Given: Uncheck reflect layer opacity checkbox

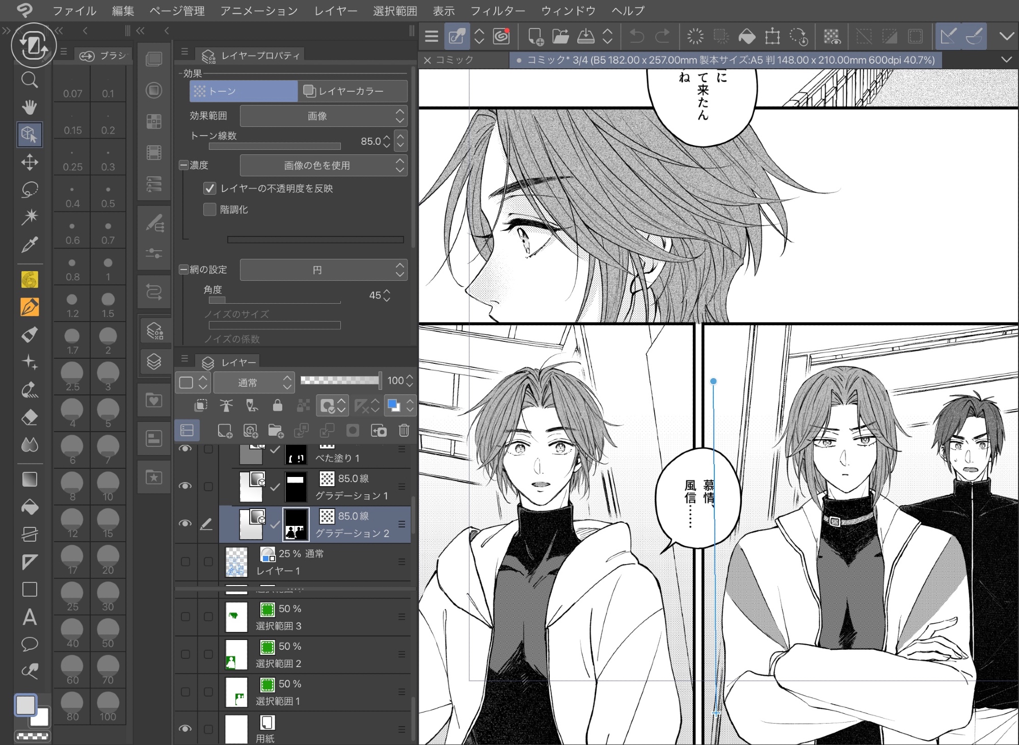Looking at the screenshot, I should (x=210, y=189).
